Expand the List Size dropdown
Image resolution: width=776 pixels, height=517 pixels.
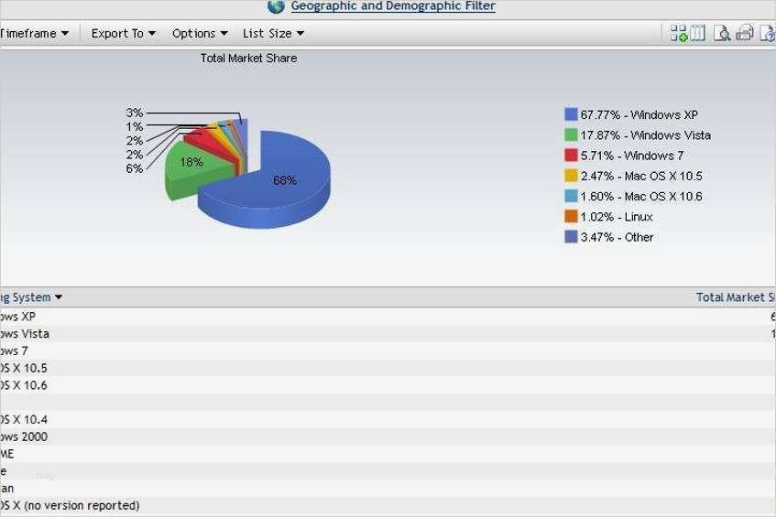(x=273, y=34)
